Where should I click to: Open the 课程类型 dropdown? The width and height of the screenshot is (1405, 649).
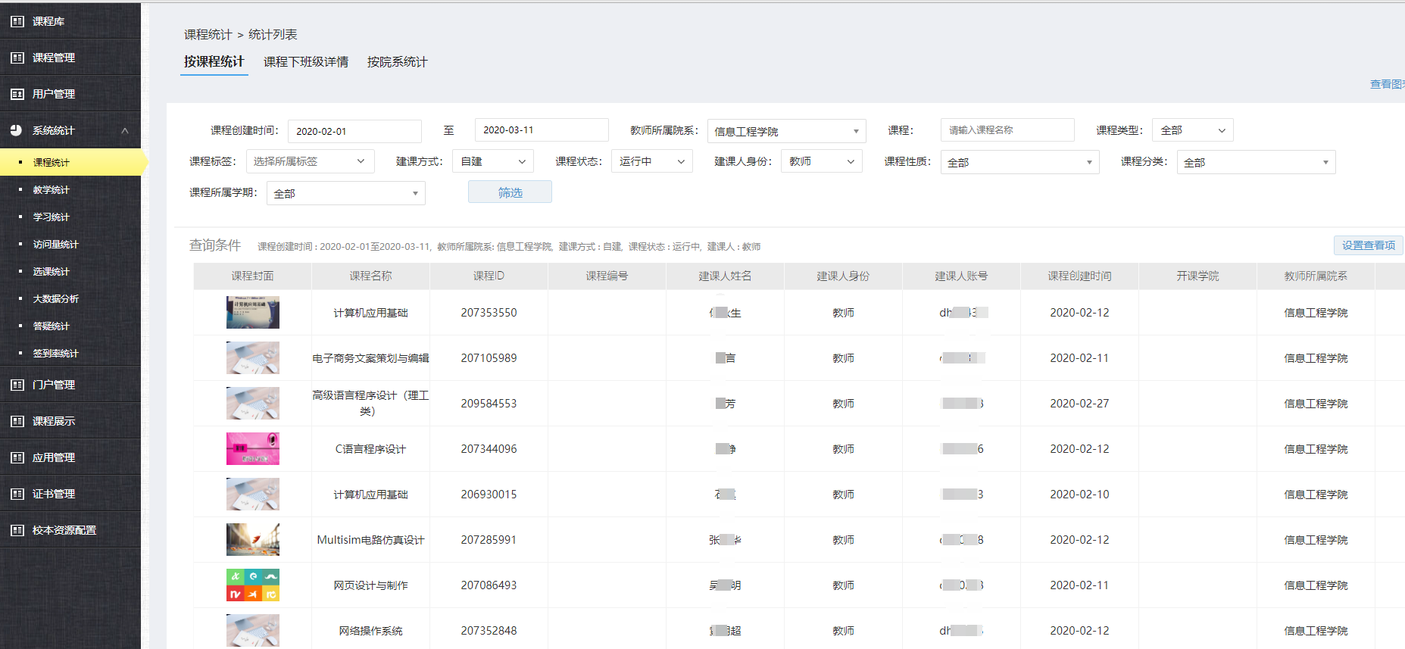[x=1192, y=130]
